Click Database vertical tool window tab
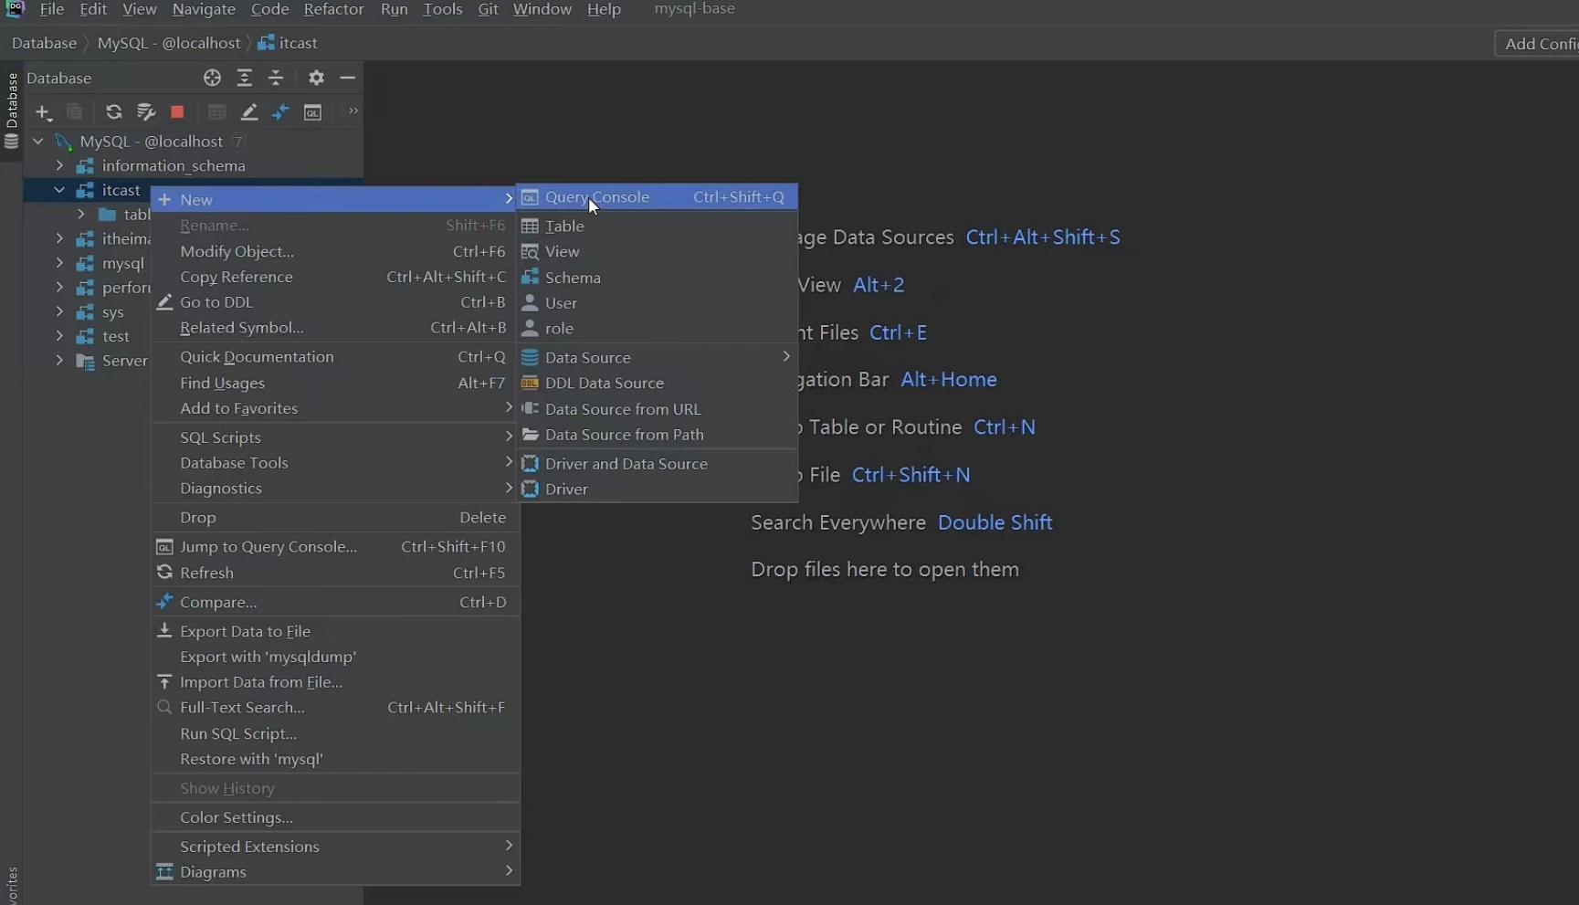 [11, 110]
